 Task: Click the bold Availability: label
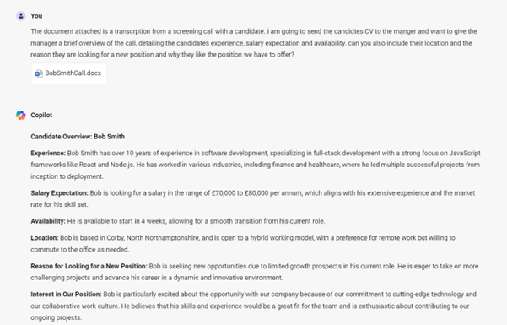(x=48, y=221)
